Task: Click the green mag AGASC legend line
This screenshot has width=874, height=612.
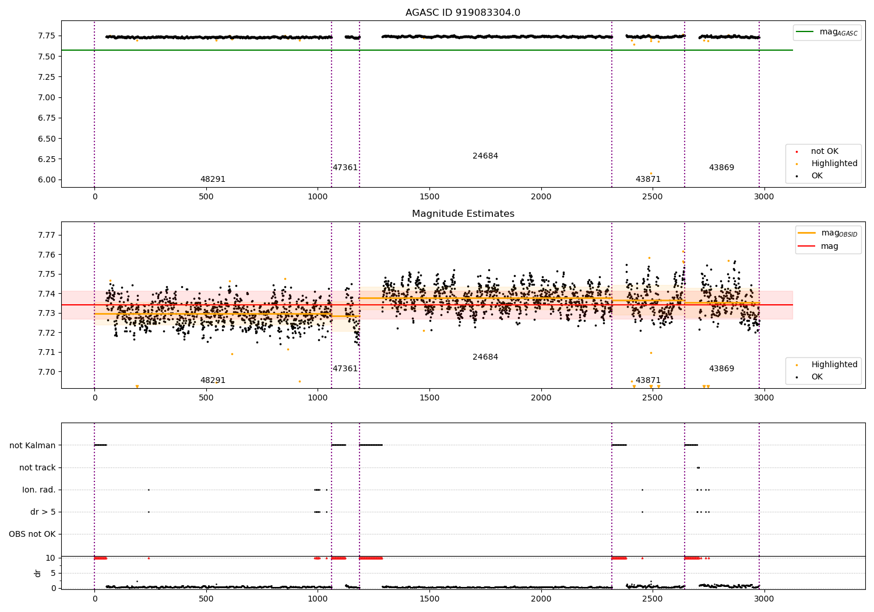Action: 805,31
